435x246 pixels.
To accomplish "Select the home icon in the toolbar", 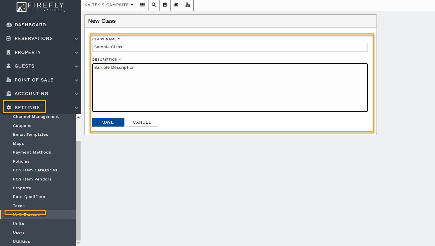I will coord(176,5).
